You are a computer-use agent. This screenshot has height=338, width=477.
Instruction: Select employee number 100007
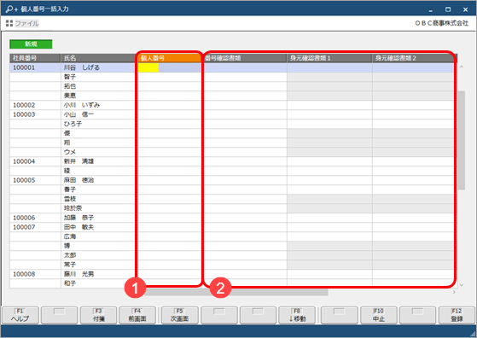point(24,227)
